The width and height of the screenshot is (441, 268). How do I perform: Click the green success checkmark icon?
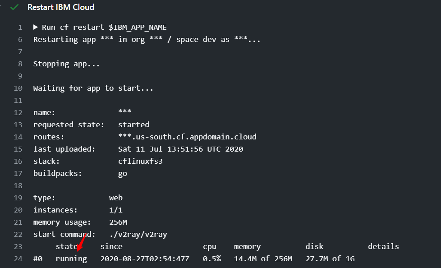[x=15, y=8]
